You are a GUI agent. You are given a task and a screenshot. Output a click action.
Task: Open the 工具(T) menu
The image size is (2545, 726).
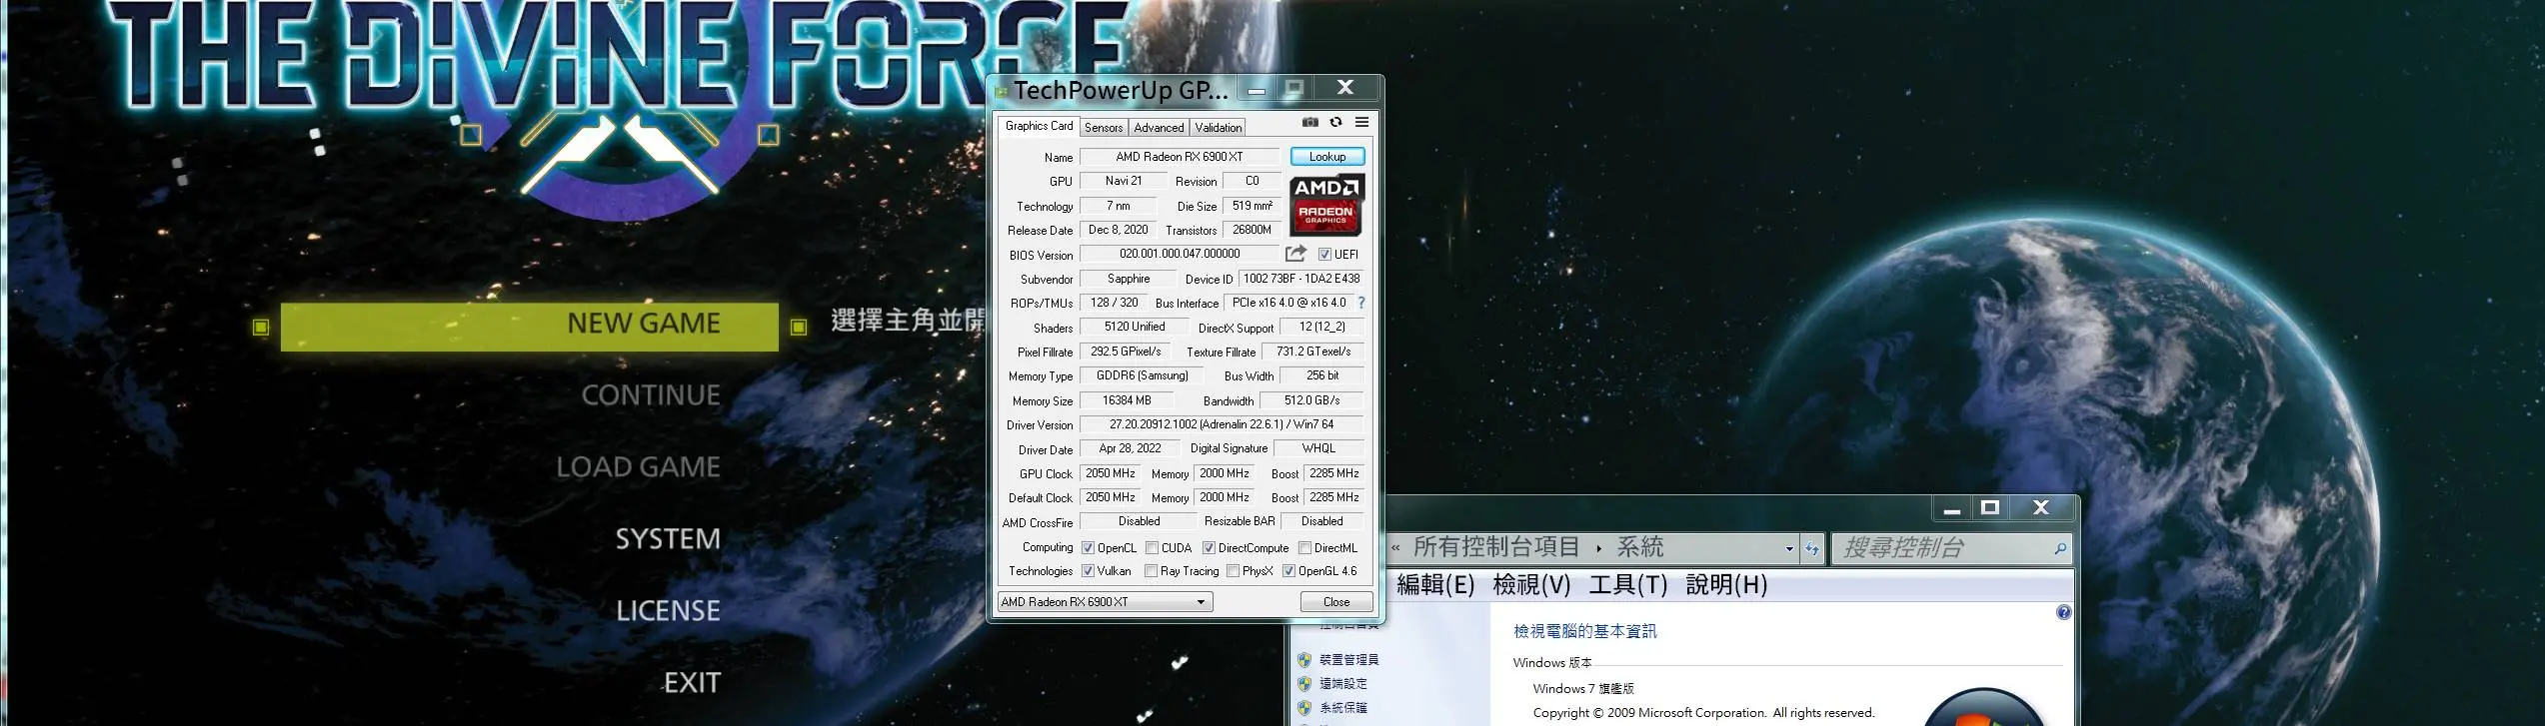[x=1628, y=585]
